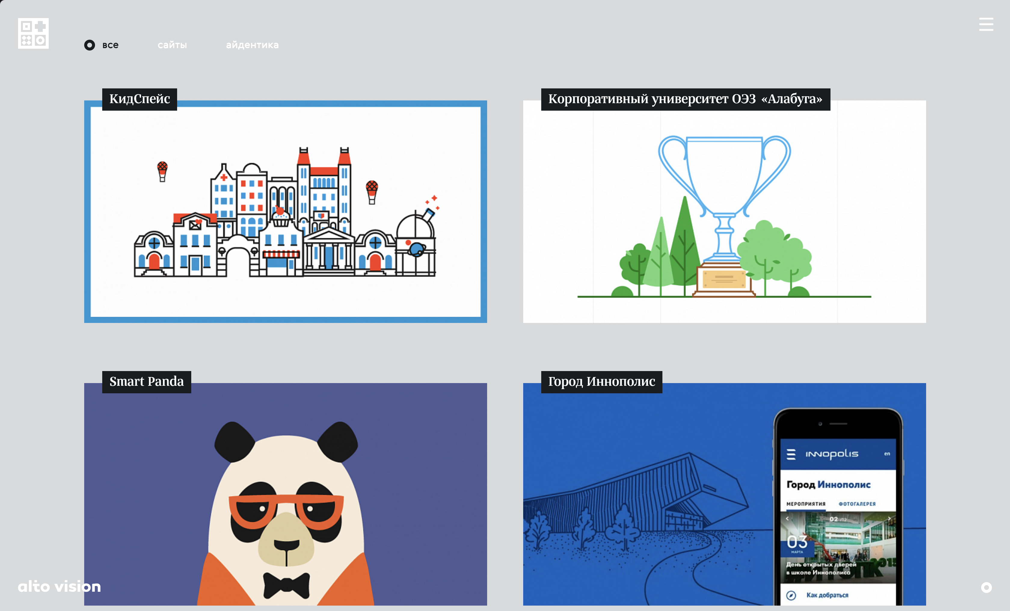Open the КидСпейс city illustration thumbnail

click(x=285, y=211)
